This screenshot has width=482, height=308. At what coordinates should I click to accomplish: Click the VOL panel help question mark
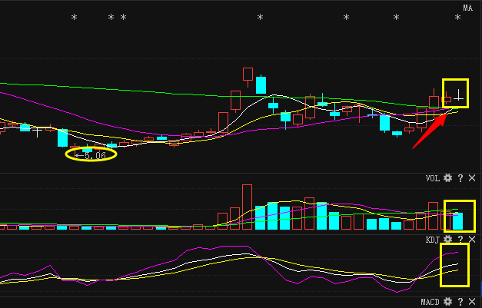click(x=460, y=178)
